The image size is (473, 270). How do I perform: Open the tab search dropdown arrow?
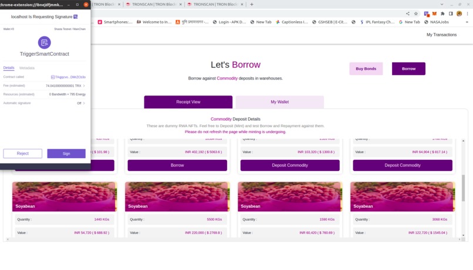pyautogui.click(x=442, y=5)
